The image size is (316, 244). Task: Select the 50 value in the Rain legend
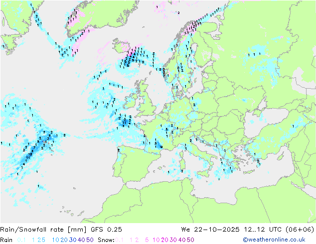(90, 240)
